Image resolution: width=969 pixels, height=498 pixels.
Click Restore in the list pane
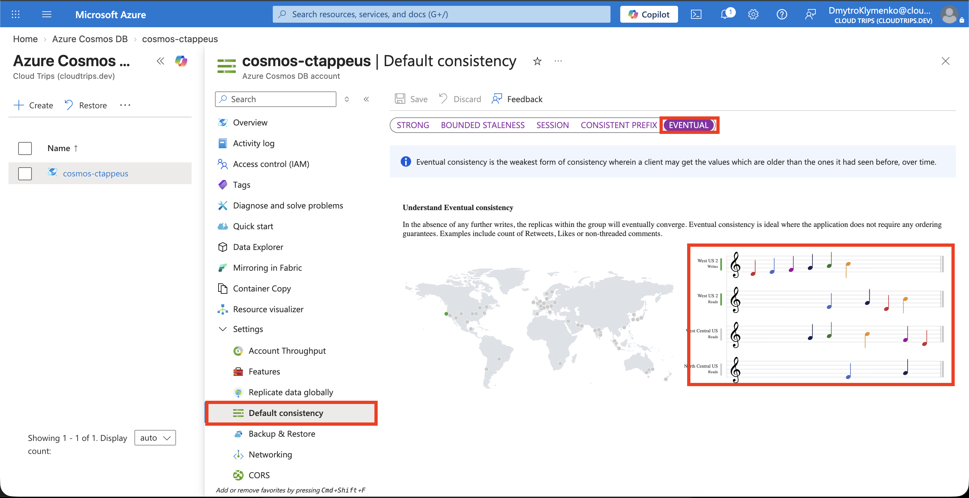coord(85,105)
